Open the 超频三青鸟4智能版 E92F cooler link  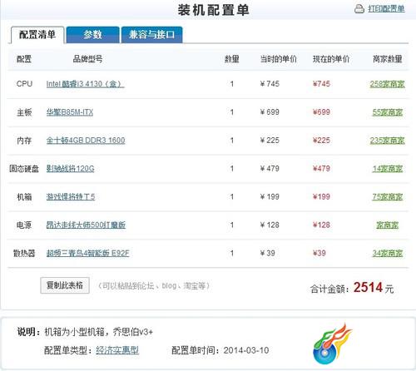coord(87,253)
